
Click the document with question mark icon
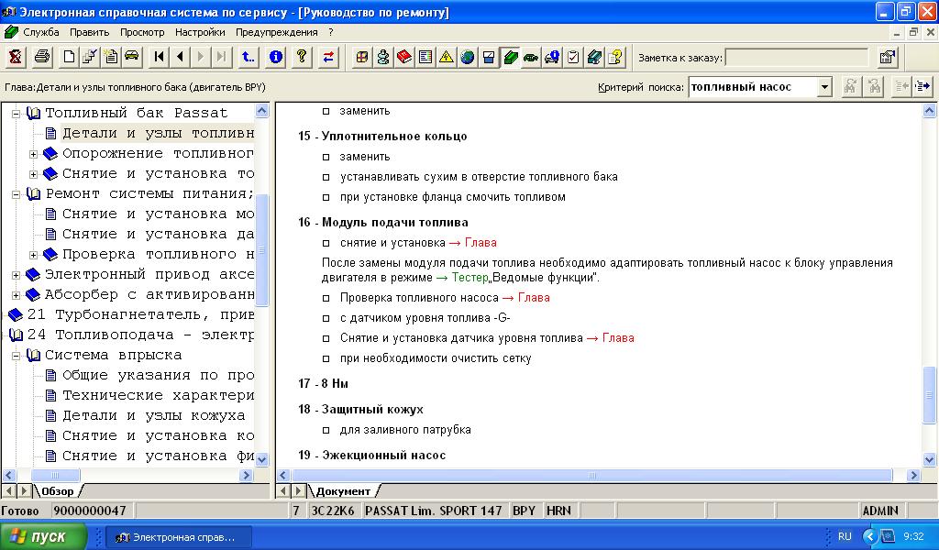point(615,57)
